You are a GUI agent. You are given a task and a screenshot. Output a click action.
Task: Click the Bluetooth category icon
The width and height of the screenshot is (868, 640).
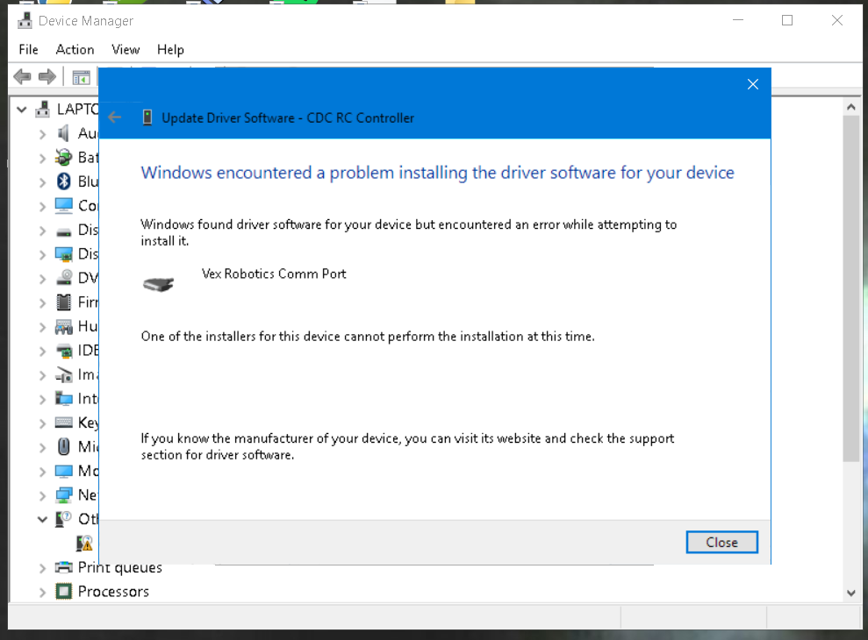pyautogui.click(x=63, y=181)
